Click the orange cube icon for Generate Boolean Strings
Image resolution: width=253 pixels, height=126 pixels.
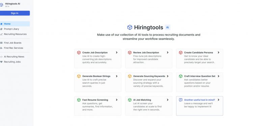(79, 76)
